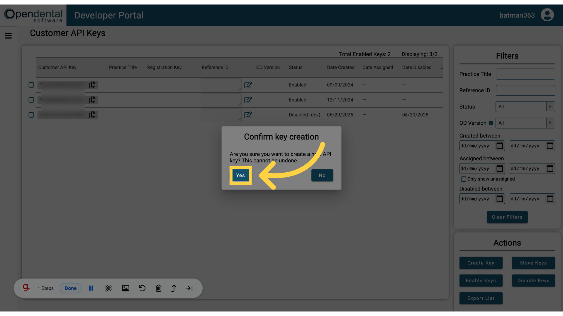This screenshot has width=563, height=316.
Task: Sort by OD Version column header
Action: coord(268,67)
